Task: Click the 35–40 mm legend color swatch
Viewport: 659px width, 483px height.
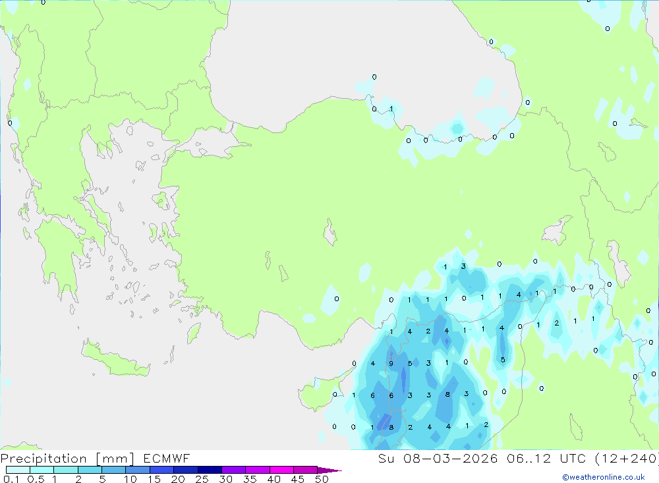Action: tap(258, 470)
